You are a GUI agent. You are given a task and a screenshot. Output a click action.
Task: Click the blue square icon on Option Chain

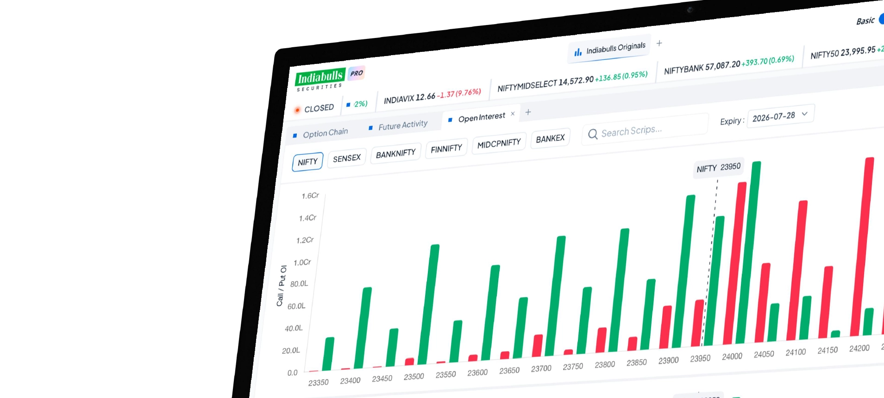[x=295, y=136]
